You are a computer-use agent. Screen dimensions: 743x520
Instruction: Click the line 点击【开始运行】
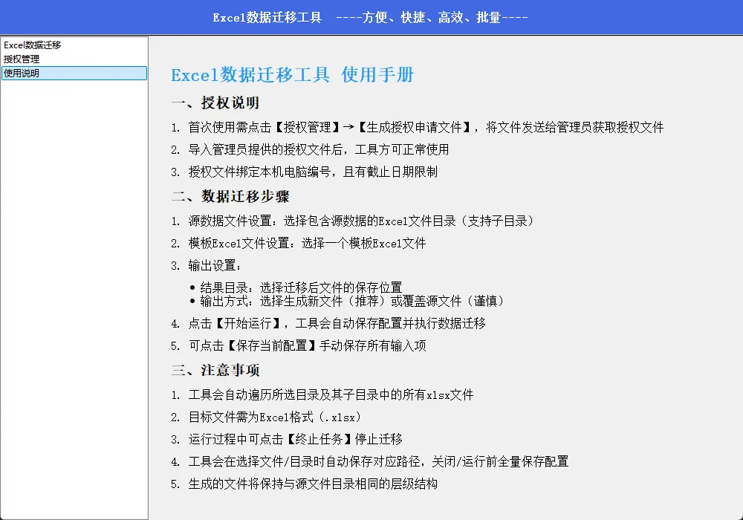pos(328,323)
